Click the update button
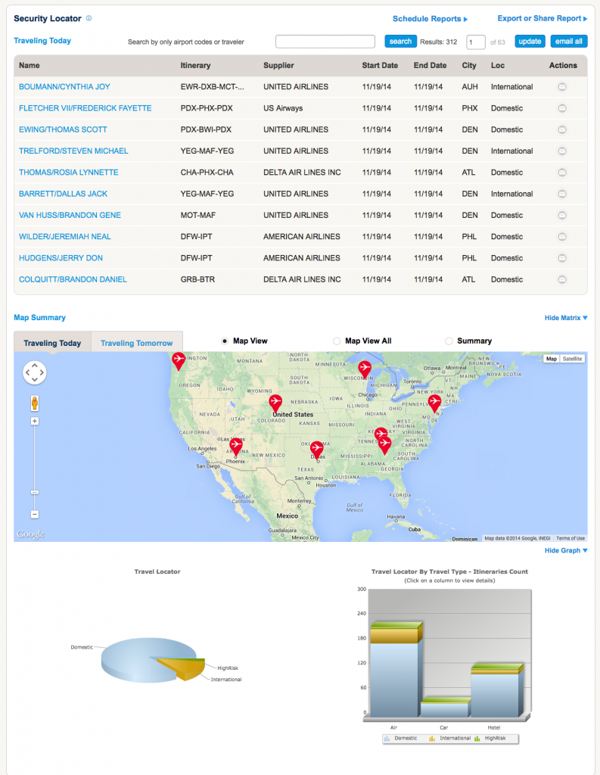 click(530, 42)
